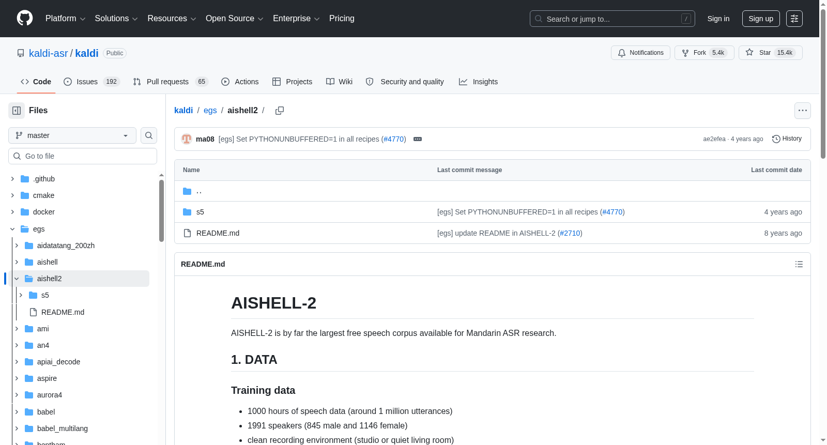Open the s5 folder in file table

coord(200,212)
